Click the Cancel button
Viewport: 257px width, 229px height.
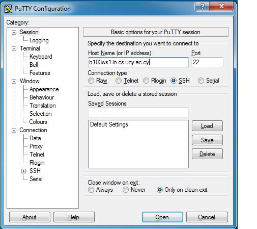(207, 217)
